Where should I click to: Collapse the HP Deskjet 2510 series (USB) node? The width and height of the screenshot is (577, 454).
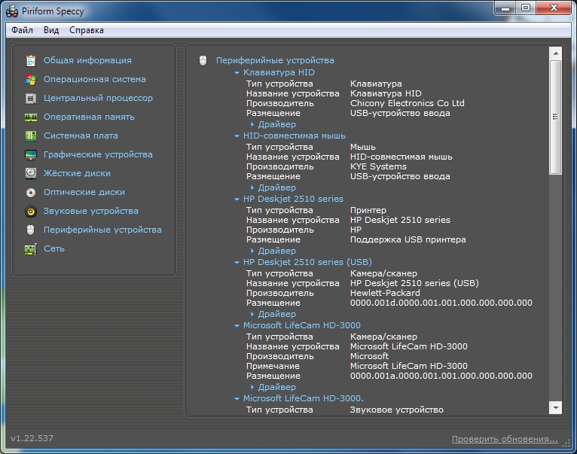(x=237, y=263)
